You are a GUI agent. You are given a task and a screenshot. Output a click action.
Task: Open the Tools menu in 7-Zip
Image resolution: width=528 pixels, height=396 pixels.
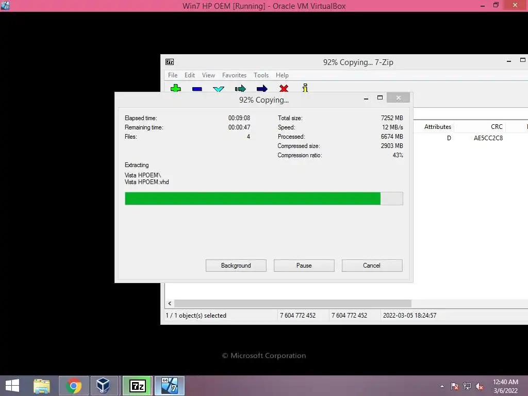click(x=261, y=75)
